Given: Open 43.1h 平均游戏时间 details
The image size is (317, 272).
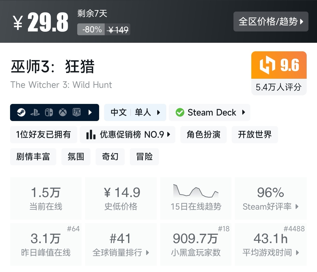Looking at the screenshot, I should pos(271,244).
